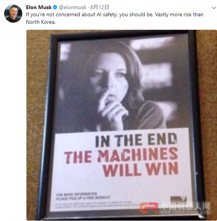Open the Elon Musk display name link
217x221 pixels.
coord(39,7)
